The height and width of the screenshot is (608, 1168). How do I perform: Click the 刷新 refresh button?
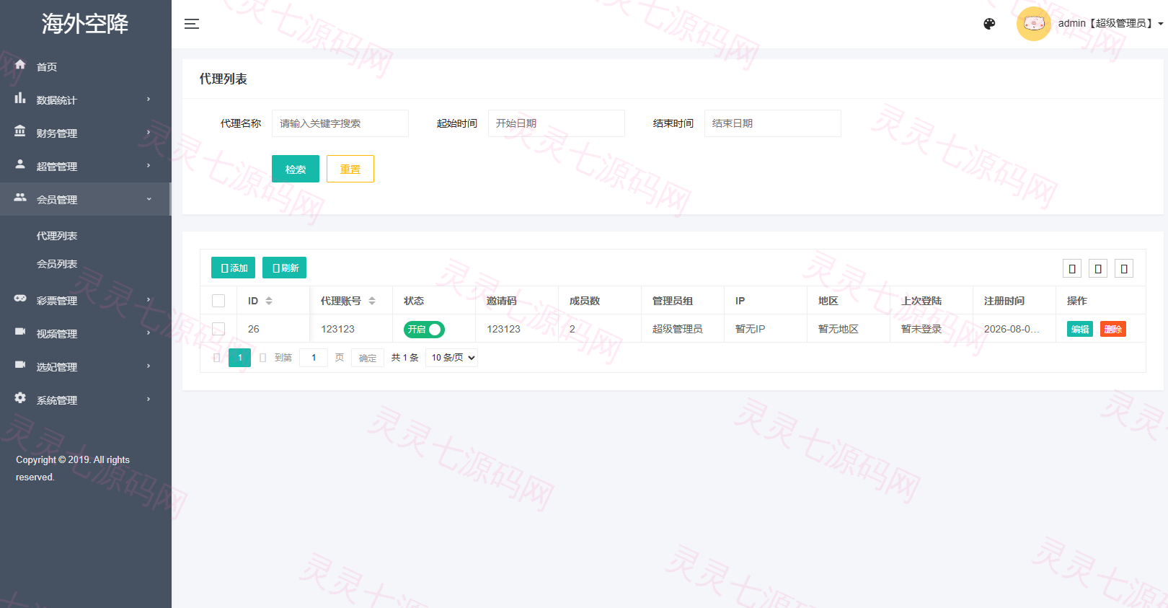pos(285,268)
